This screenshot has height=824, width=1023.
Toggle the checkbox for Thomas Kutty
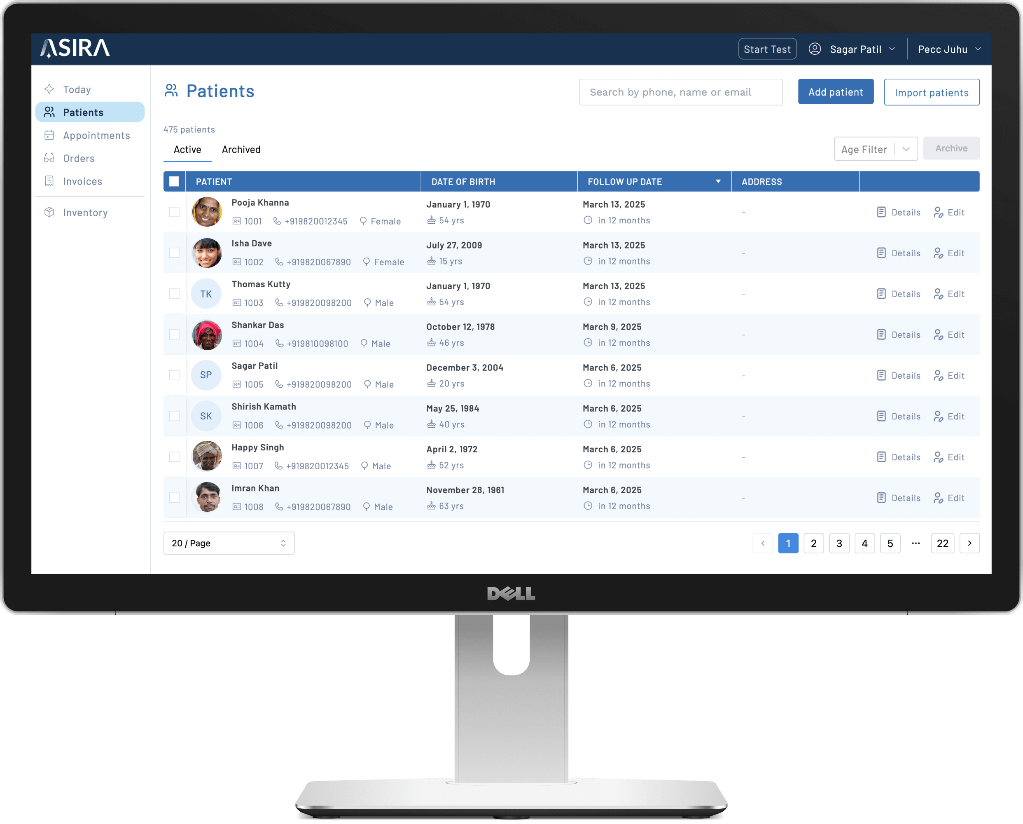[x=174, y=293]
